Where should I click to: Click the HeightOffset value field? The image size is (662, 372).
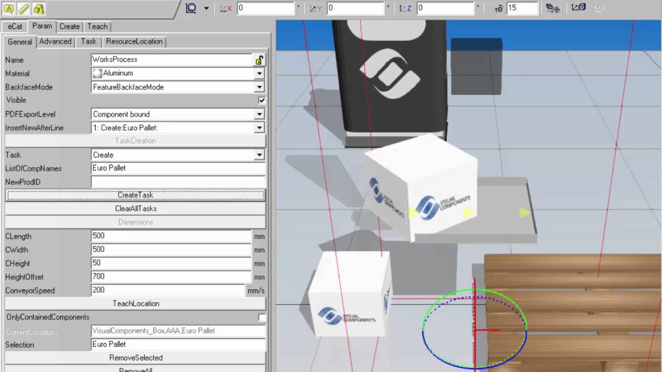[x=171, y=277]
